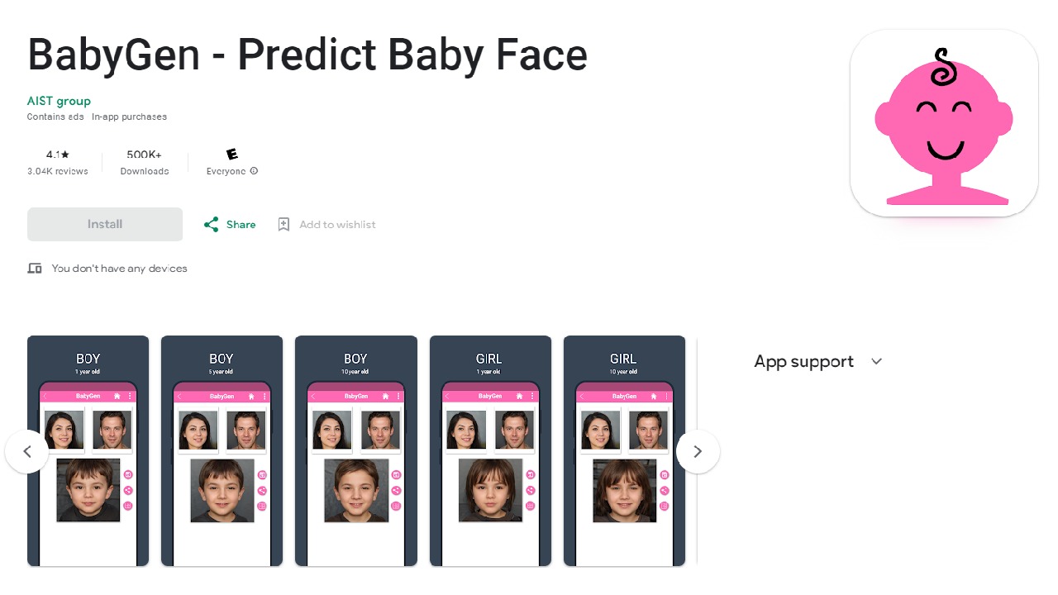
Task: Open the BOY 1 year old screenshot
Action: (x=88, y=450)
